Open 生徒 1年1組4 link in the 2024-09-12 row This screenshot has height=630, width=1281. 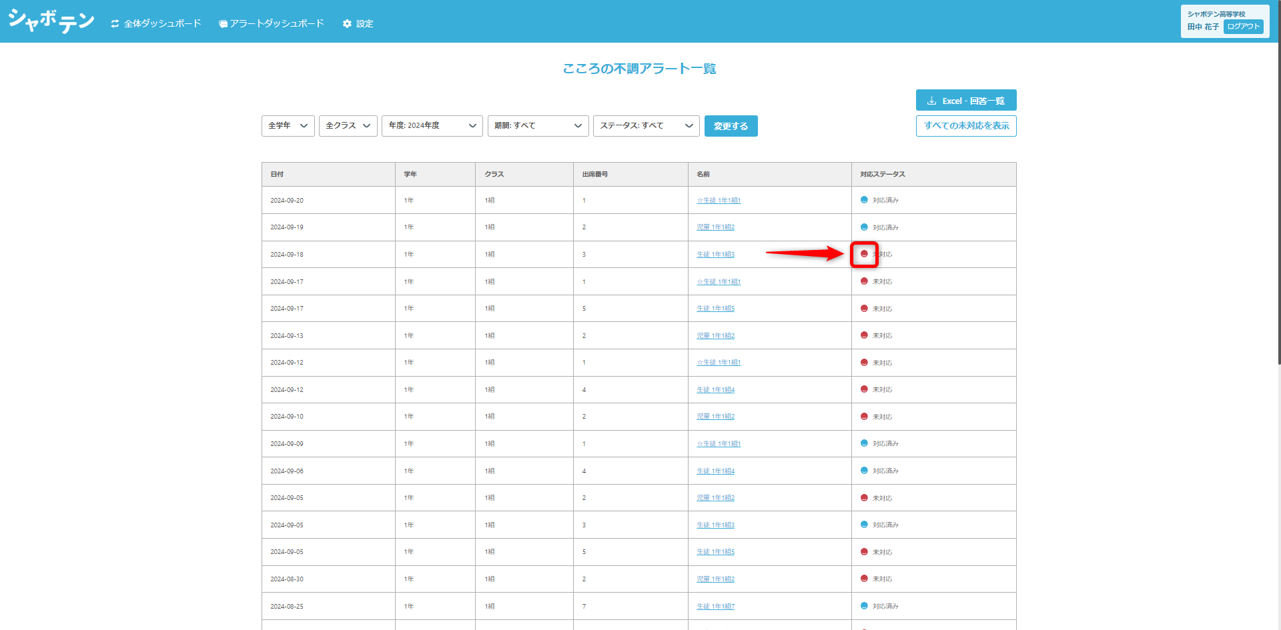click(x=716, y=390)
